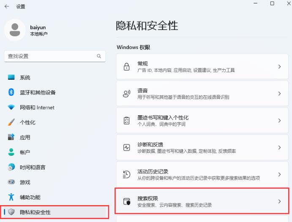
Task: Click the 安全搜索、云内容搜索 description
Action: pos(175,205)
